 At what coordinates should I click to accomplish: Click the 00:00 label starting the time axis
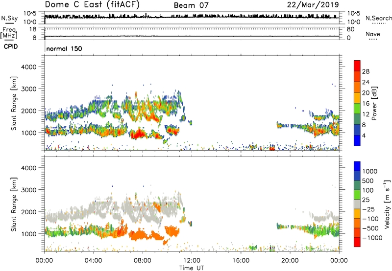44,261
